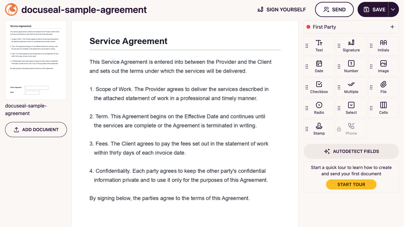Select the Checkbox field type
The height and width of the screenshot is (227, 404).
click(319, 87)
